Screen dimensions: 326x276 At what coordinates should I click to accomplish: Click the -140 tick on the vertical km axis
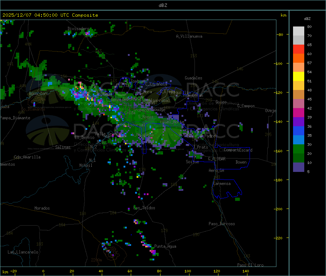tap(278, 121)
